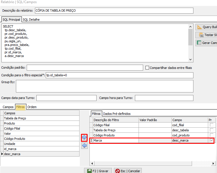Click the Gerar Campos grid button
217x173 pixels.
(206, 43)
